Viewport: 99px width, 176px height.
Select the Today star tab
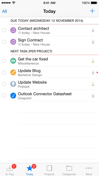pos(30,170)
